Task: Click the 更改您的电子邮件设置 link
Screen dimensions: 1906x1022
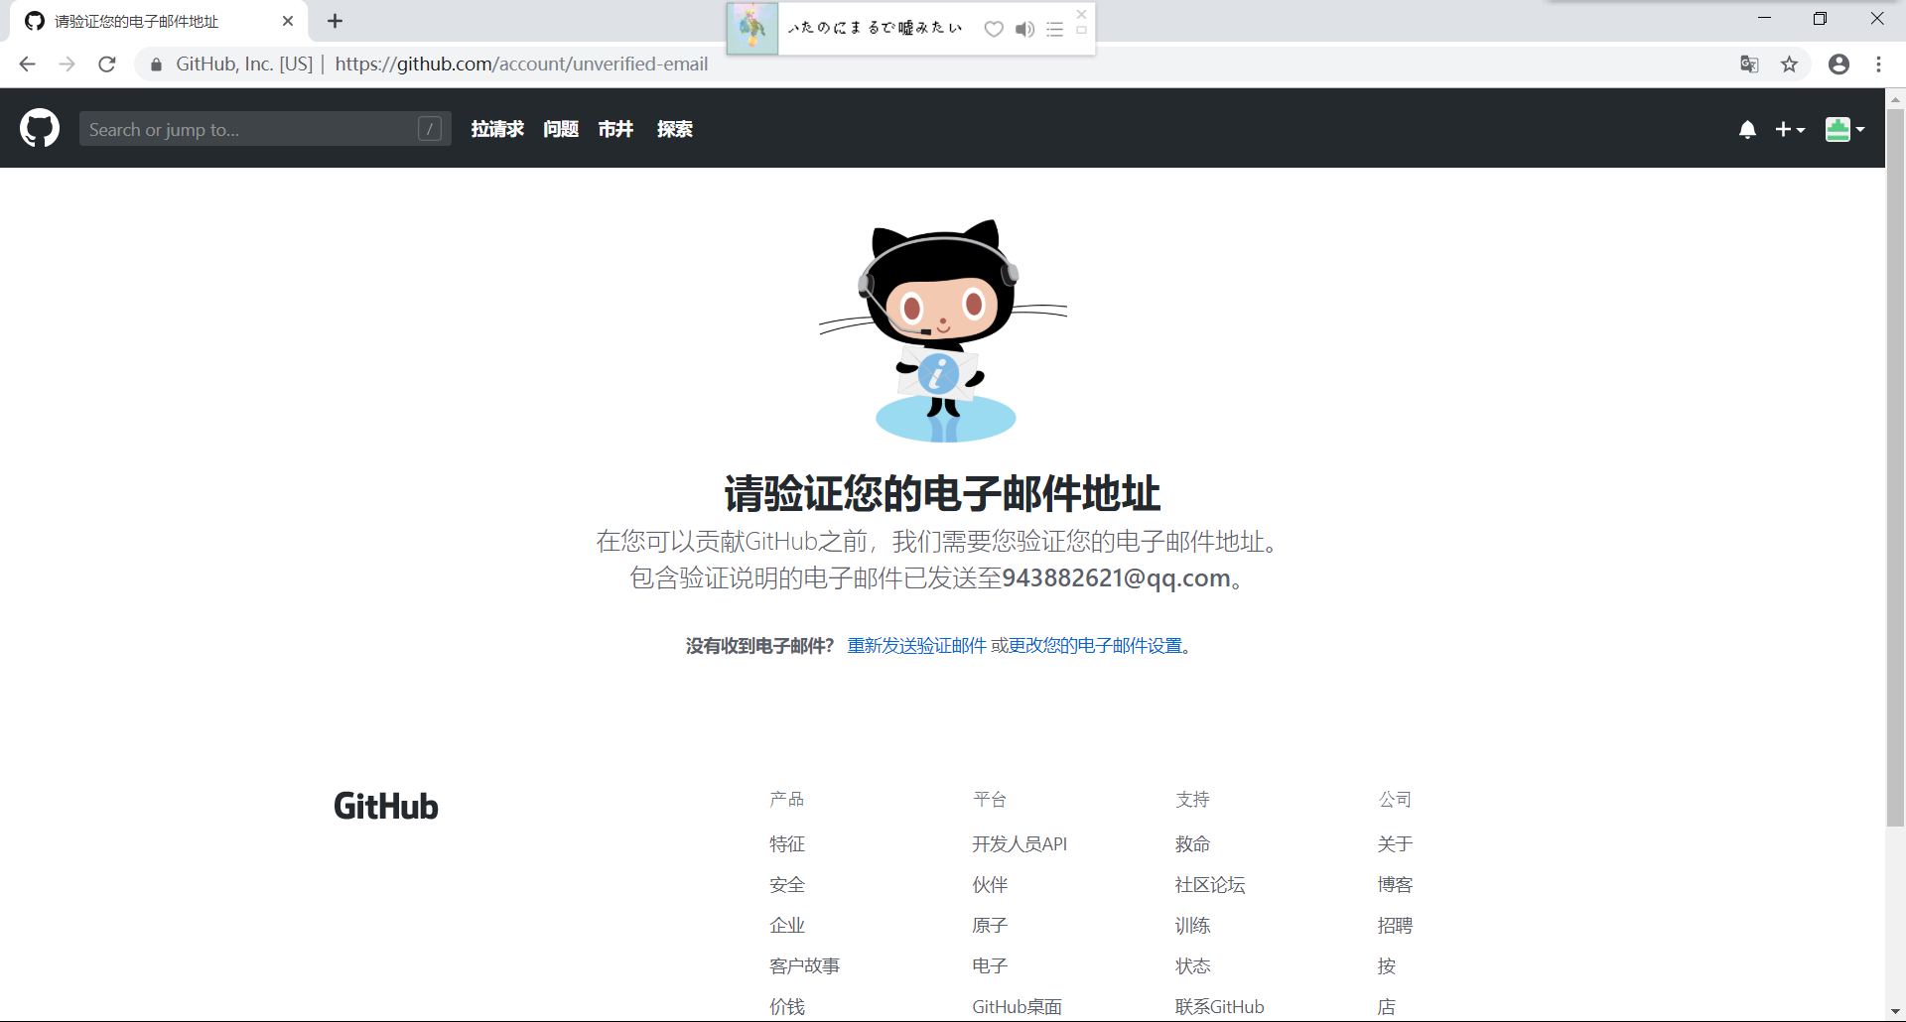Action: pos(1096,646)
